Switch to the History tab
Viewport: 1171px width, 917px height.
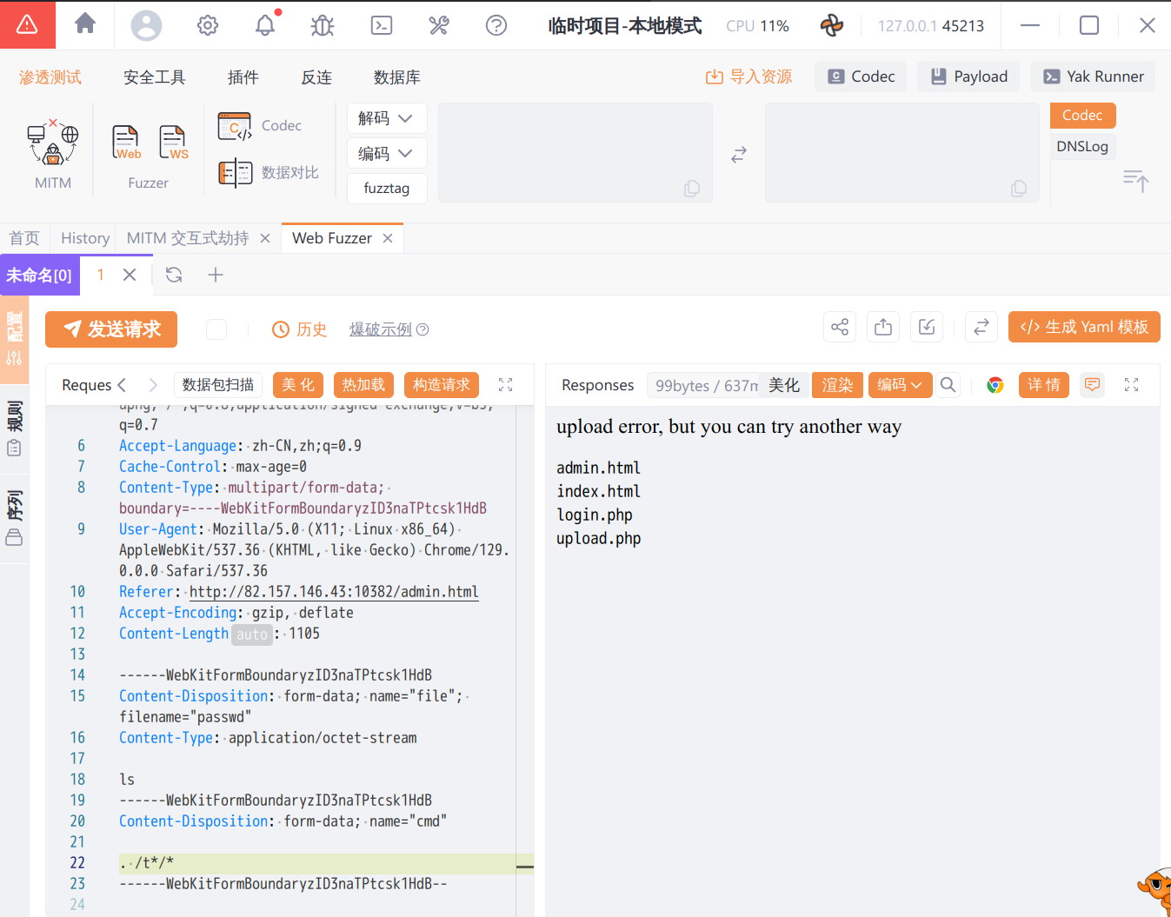click(85, 238)
